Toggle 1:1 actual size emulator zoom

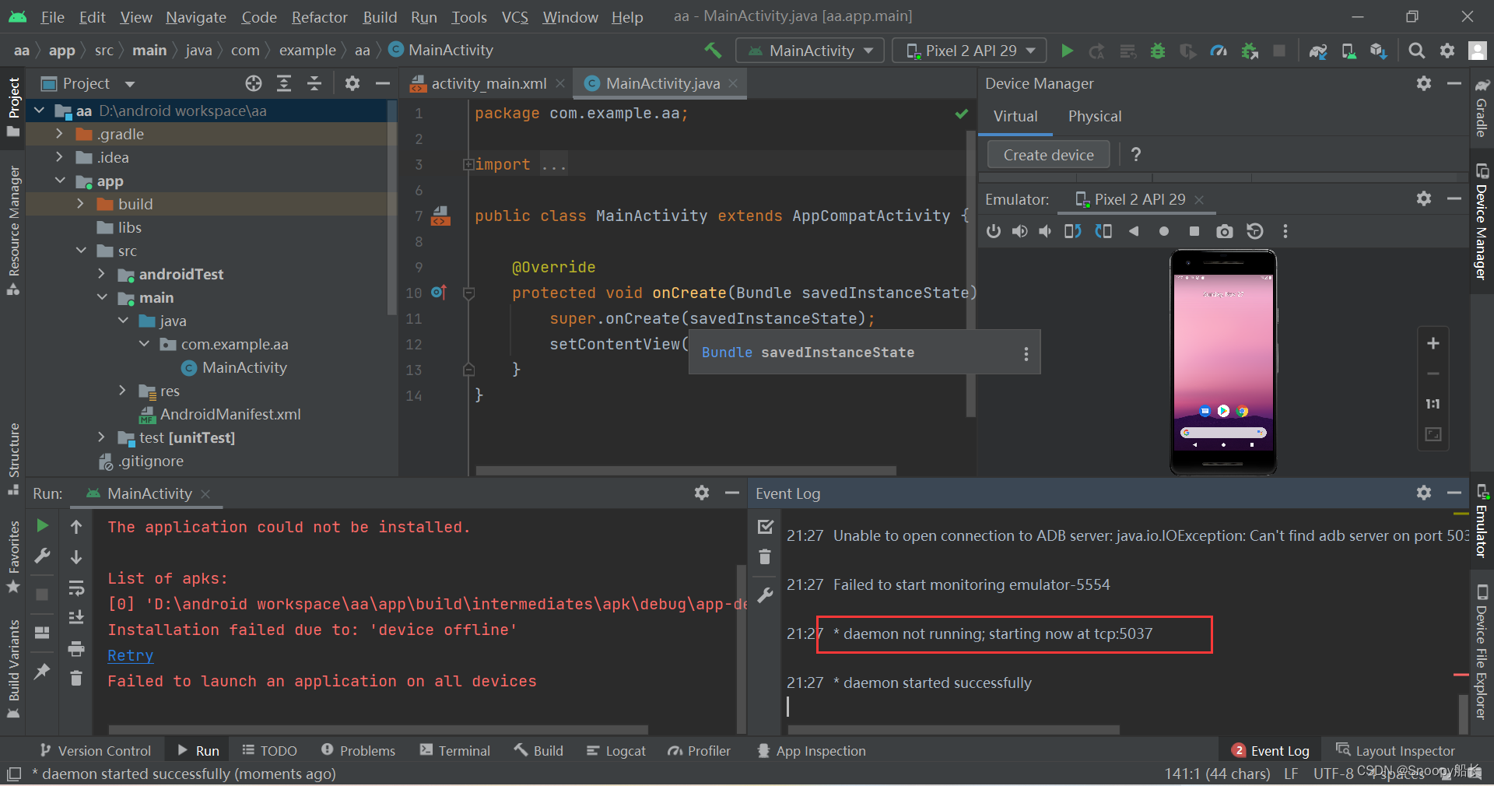[1433, 404]
